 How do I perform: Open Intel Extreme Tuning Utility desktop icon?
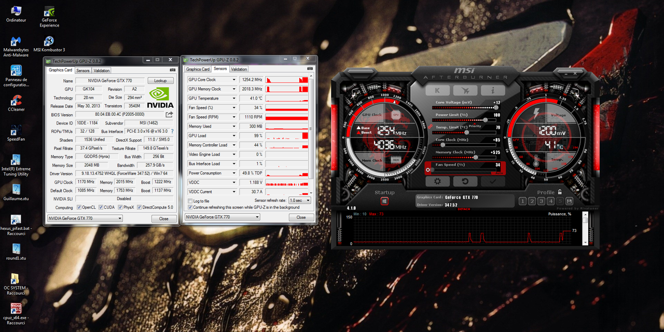[16, 165]
